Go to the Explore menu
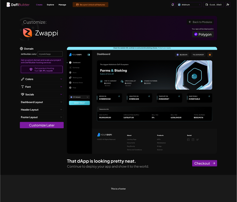This screenshot has width=237, height=202. [50, 5]
